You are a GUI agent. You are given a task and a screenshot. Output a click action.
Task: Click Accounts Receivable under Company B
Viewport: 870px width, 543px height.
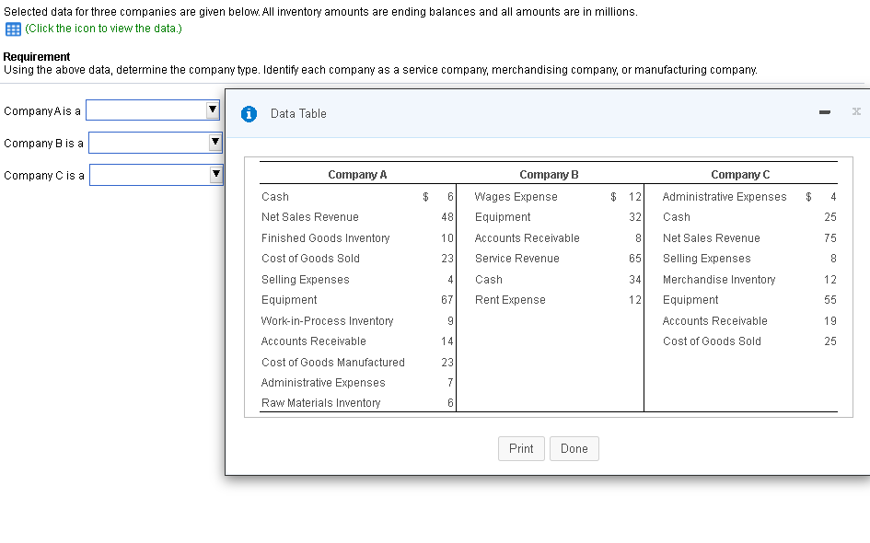pyautogui.click(x=527, y=238)
